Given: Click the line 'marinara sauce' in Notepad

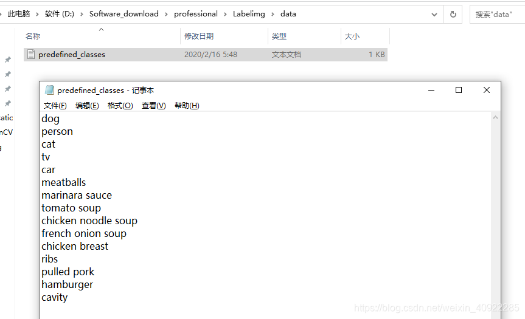Looking at the screenshot, I should click(77, 195).
